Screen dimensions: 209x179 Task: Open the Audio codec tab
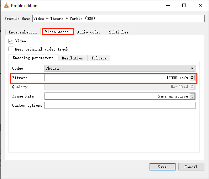click(x=89, y=32)
